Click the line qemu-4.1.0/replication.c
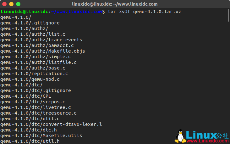The width and height of the screenshot is (230, 144). point(34,74)
